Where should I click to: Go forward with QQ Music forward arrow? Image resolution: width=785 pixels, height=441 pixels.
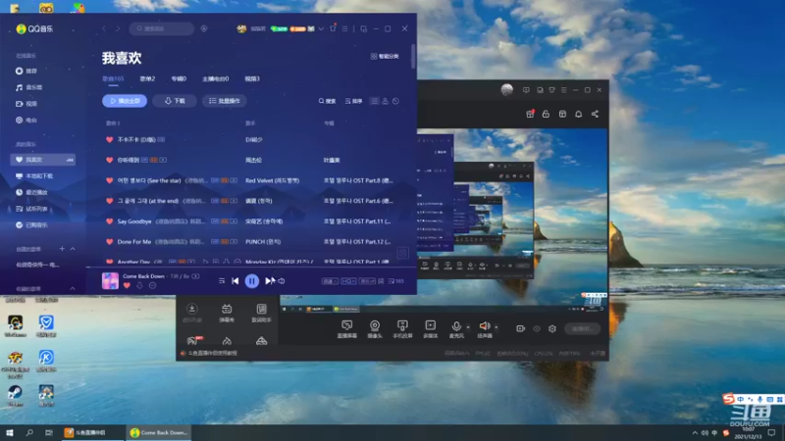[x=118, y=29]
